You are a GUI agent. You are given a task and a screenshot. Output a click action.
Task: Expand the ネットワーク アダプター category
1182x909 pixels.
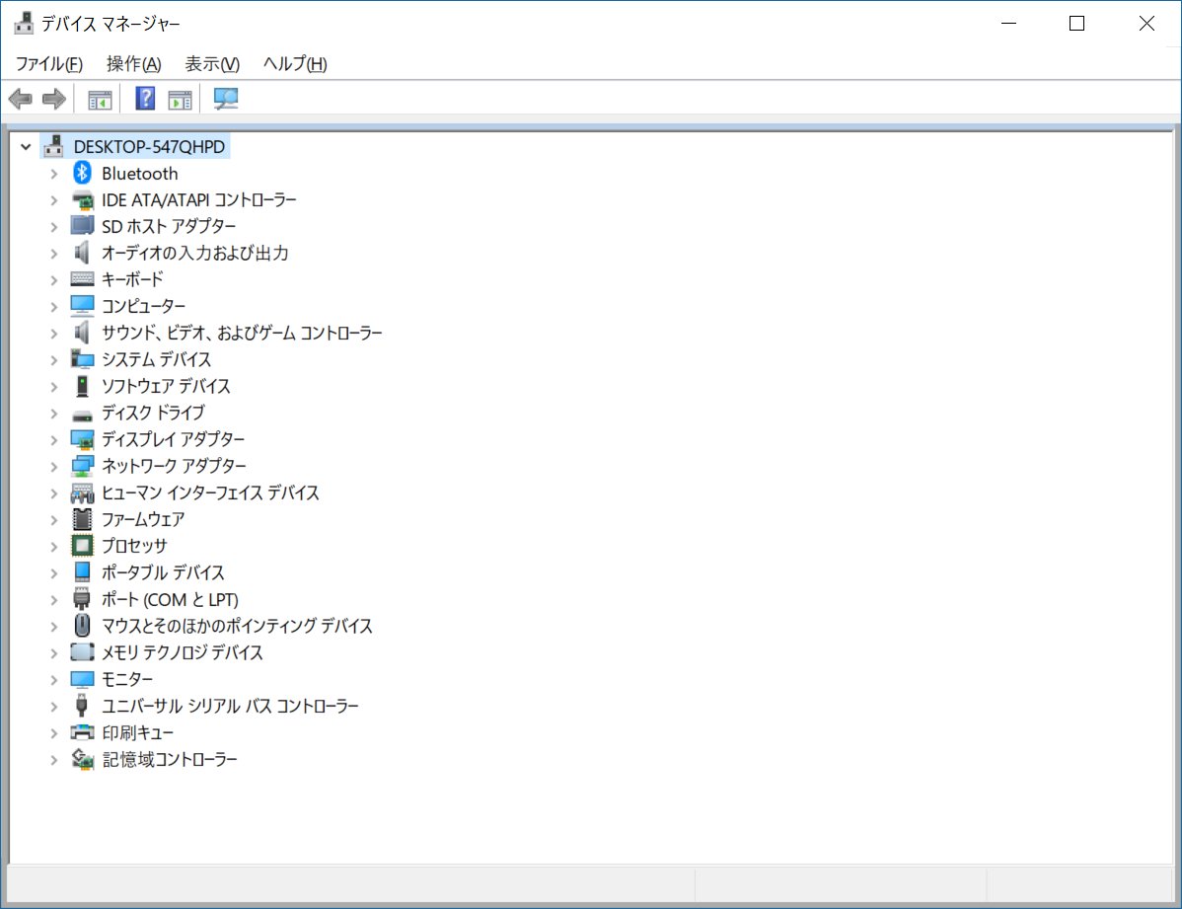click(53, 466)
